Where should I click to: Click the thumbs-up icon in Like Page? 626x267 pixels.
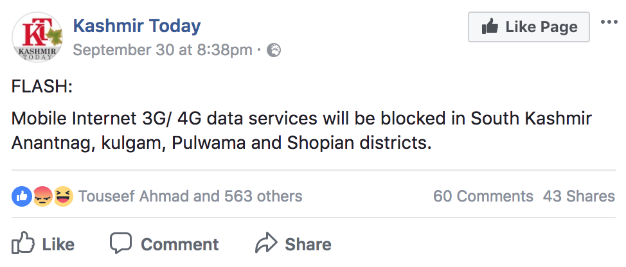[x=491, y=27]
